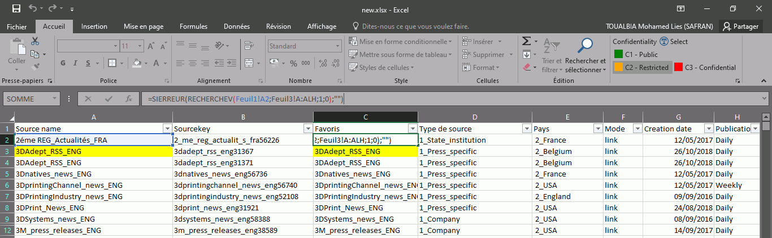Image resolution: width=772 pixels, height=238 pixels.
Task: Select C1 - Public confidentiality level
Action: click(636, 55)
